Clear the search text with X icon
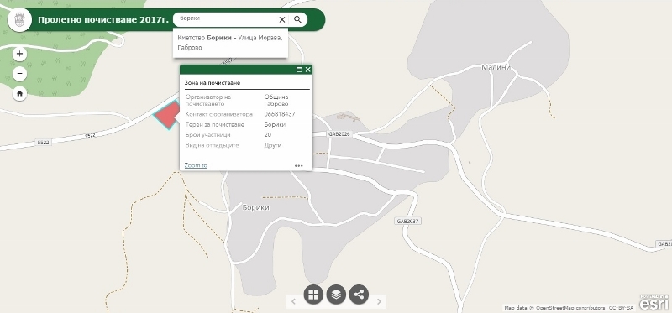The height and width of the screenshot is (313, 672). point(282,19)
